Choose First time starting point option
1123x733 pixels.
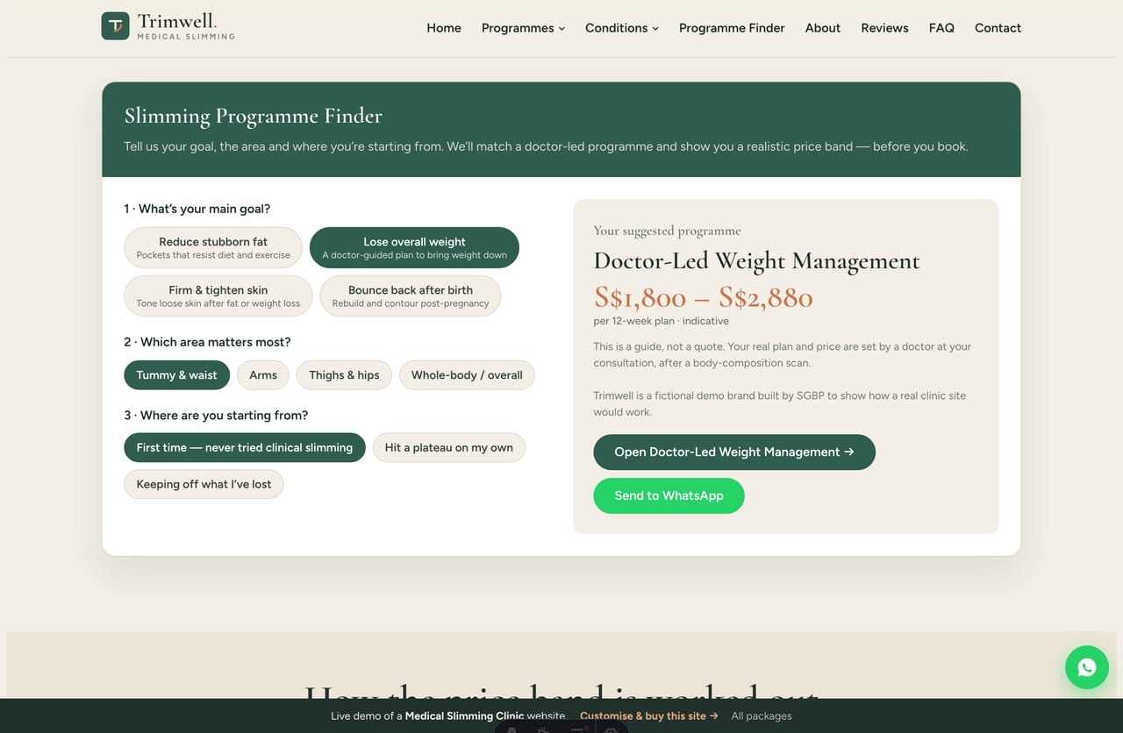[245, 447]
